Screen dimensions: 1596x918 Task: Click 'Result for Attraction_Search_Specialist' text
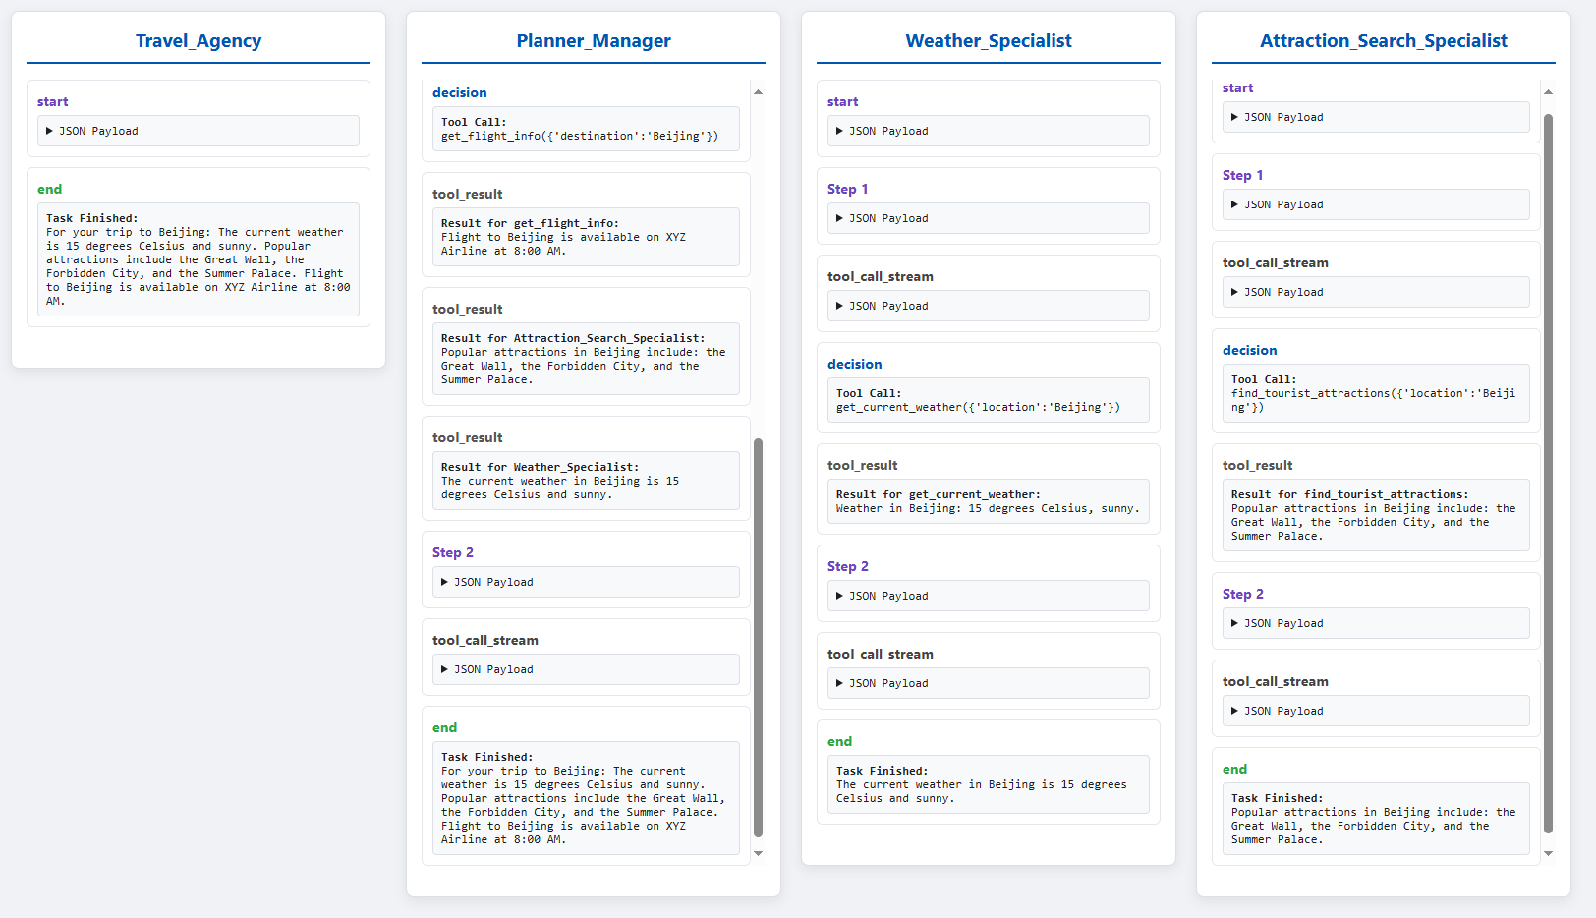coord(573,338)
